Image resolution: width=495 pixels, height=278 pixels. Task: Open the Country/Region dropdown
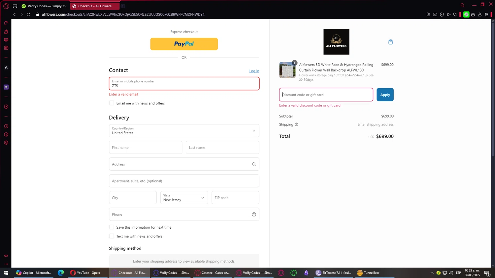tap(184, 131)
